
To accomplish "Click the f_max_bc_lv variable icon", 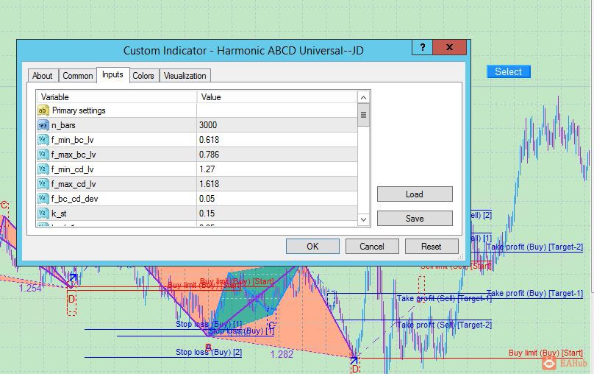I will 43,155.
